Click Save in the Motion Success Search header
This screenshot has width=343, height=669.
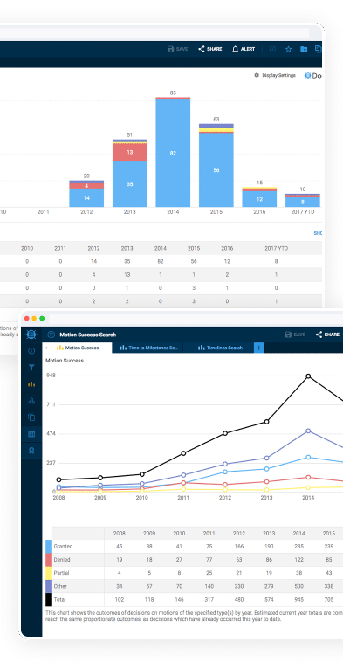pyautogui.click(x=295, y=334)
